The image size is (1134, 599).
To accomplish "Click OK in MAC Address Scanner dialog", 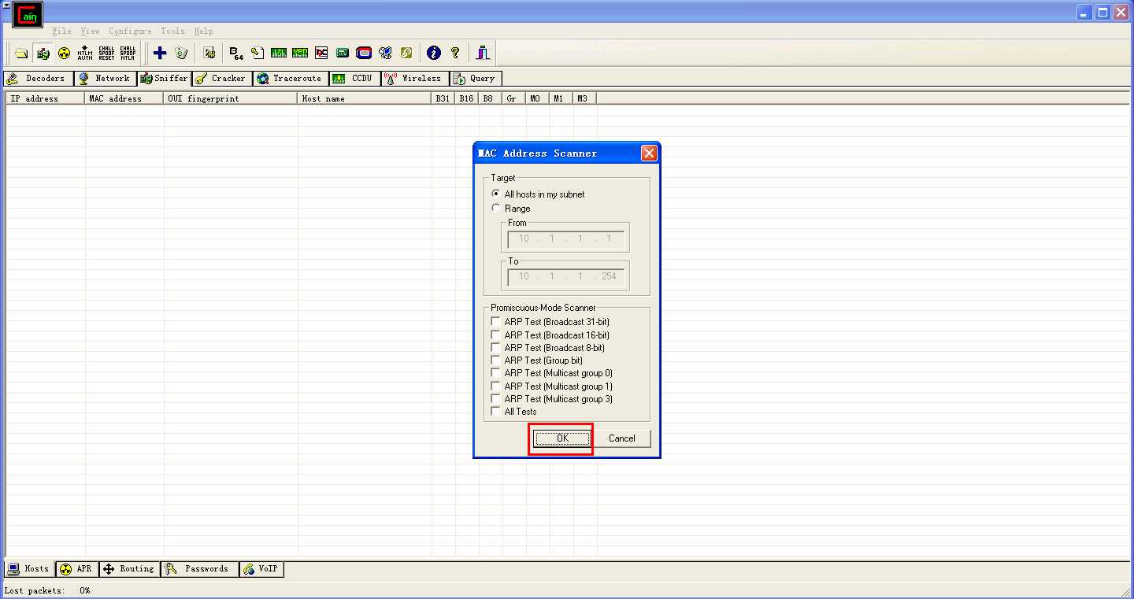I will click(x=562, y=438).
